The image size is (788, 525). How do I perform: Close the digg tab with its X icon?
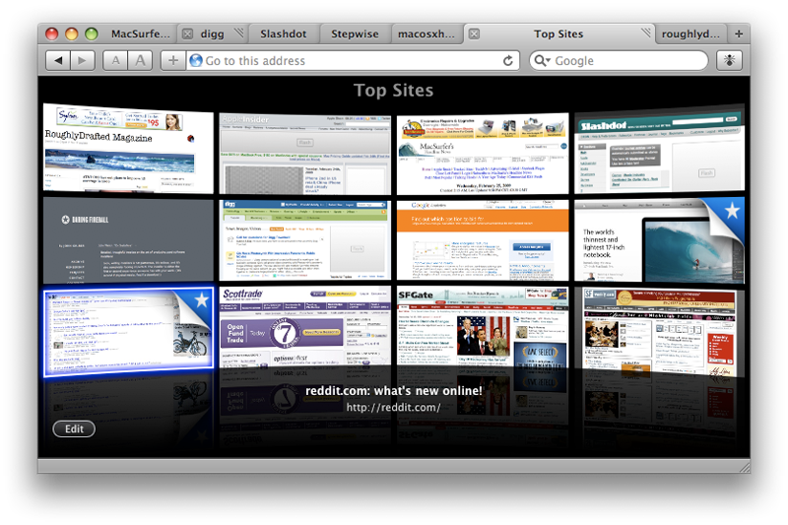187,33
